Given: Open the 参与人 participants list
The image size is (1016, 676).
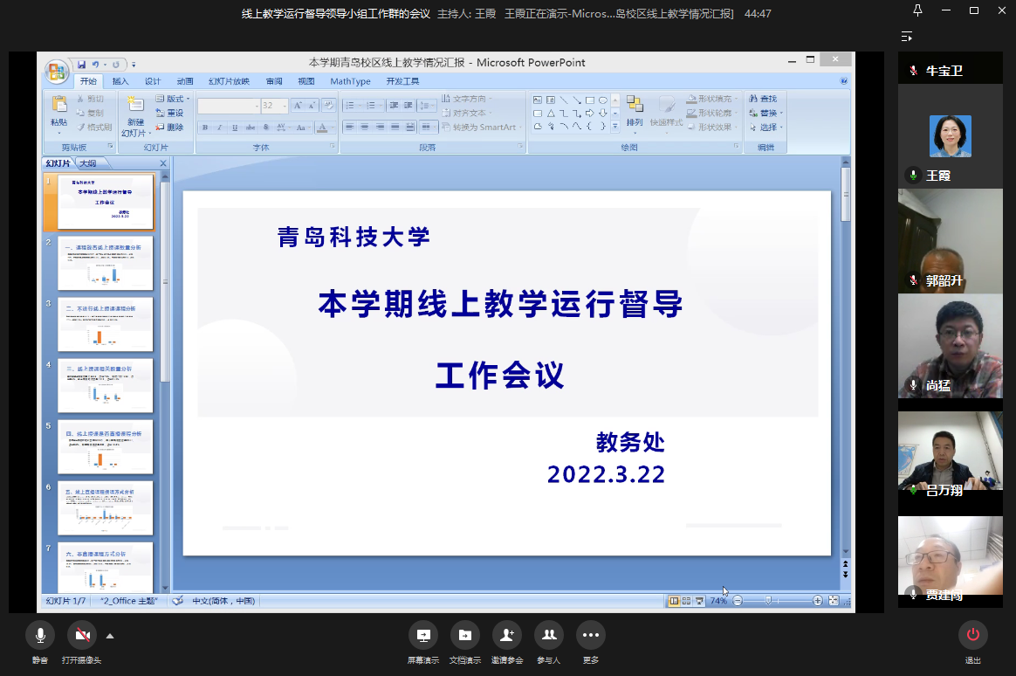Looking at the screenshot, I should [x=548, y=635].
